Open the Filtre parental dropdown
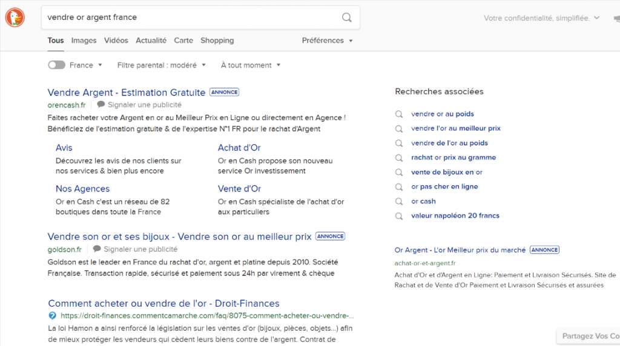 (x=161, y=65)
